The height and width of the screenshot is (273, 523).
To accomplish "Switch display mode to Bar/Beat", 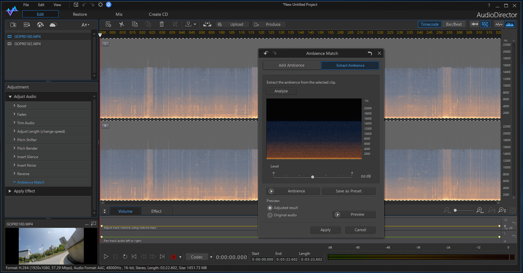I will 454,24.
